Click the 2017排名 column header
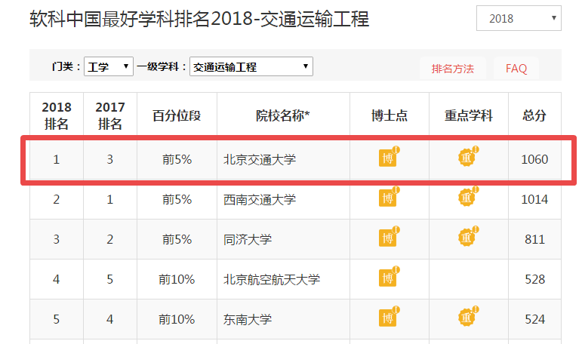This screenshot has width=582, height=344. [110, 115]
